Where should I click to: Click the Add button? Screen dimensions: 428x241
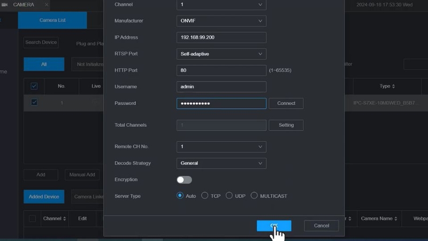41,175
